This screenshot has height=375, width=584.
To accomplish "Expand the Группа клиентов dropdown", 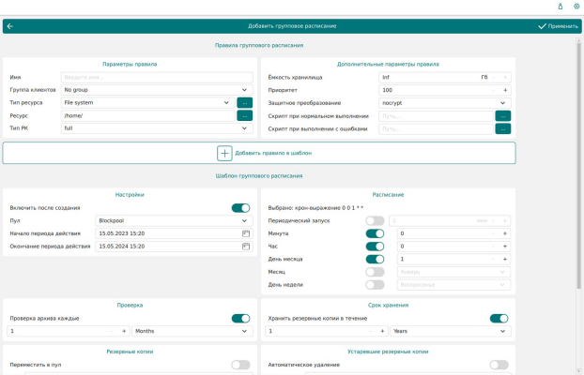I will click(x=157, y=90).
